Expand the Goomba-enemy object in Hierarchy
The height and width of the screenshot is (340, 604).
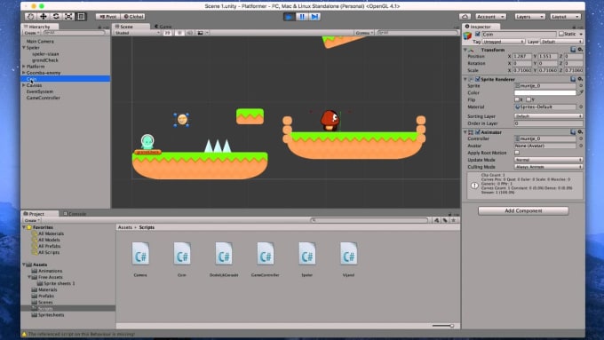(24, 73)
